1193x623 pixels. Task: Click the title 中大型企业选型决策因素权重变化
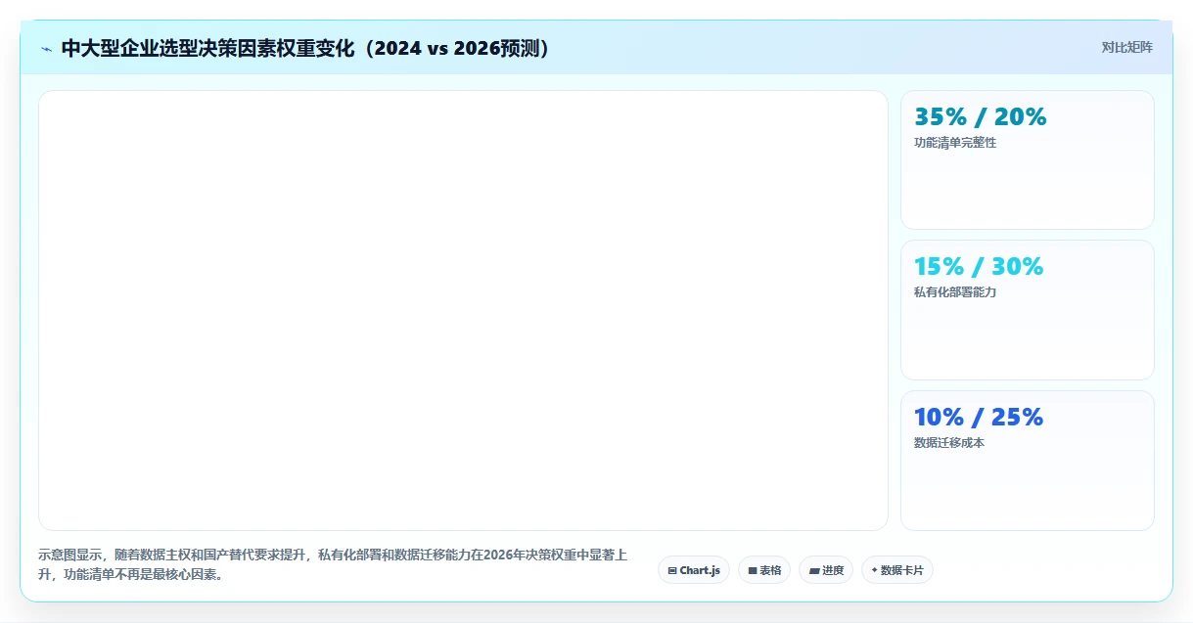click(307, 48)
